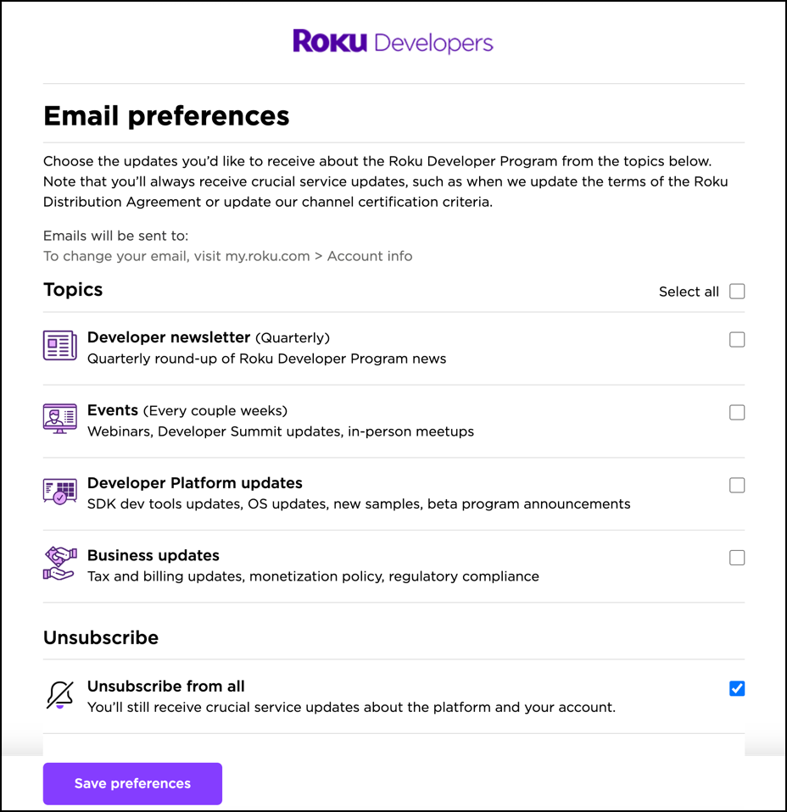
Task: Click the Roku Developers logo
Action: (x=393, y=41)
